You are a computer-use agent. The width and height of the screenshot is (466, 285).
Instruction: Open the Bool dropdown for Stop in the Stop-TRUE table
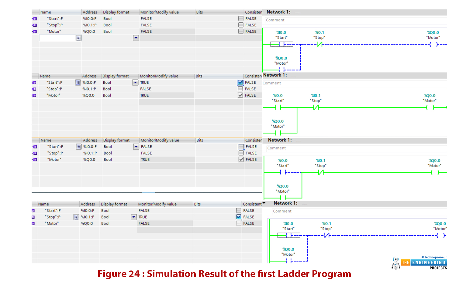click(134, 217)
